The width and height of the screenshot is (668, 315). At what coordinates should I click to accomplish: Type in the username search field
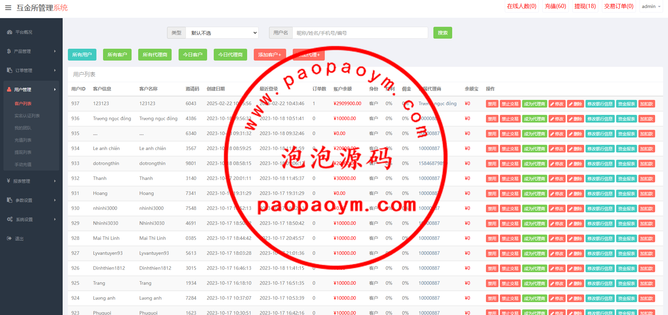click(360, 33)
